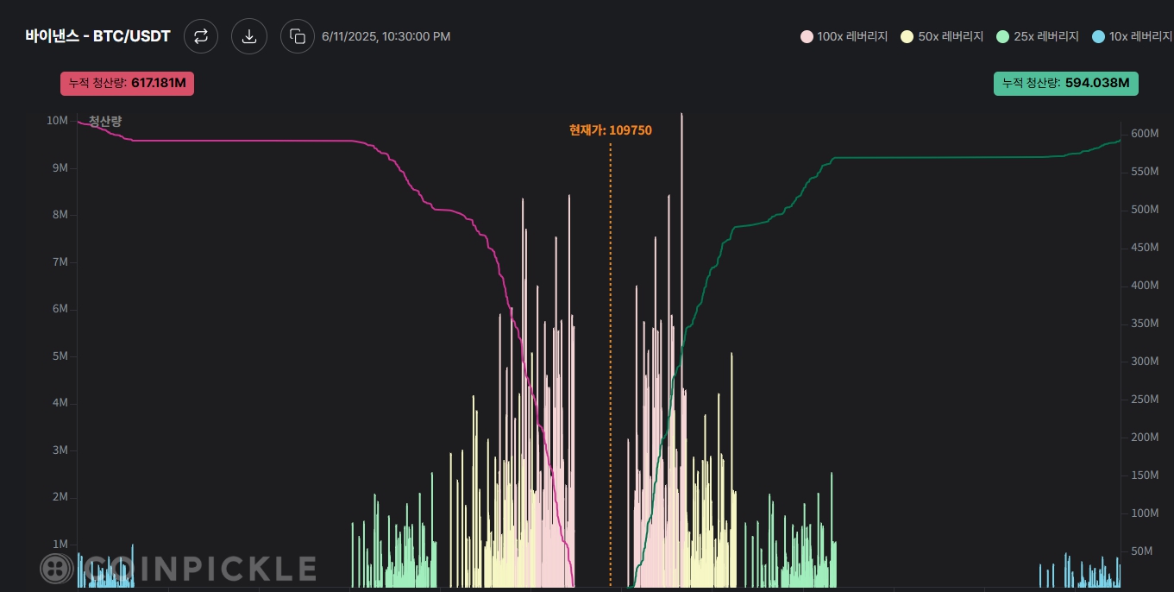Click the copy chart icon

pyautogui.click(x=298, y=36)
